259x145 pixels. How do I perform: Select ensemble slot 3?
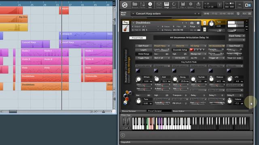(x=198, y=50)
